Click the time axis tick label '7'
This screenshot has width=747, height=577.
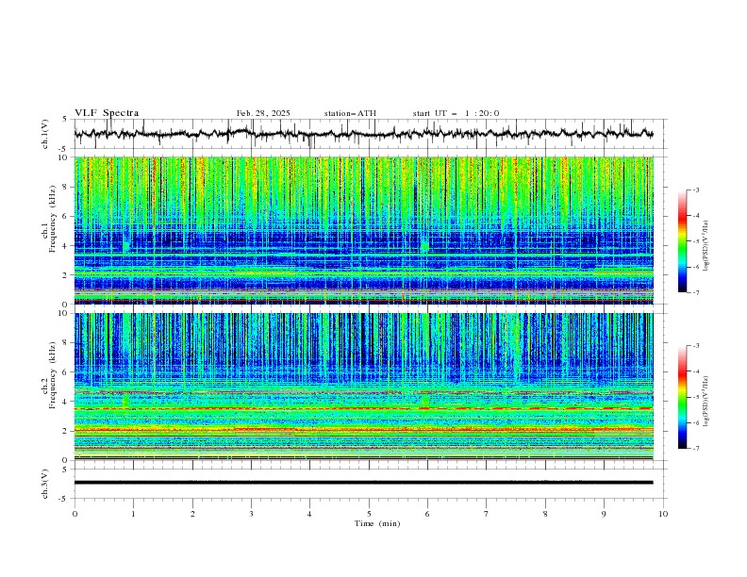tap(487, 514)
